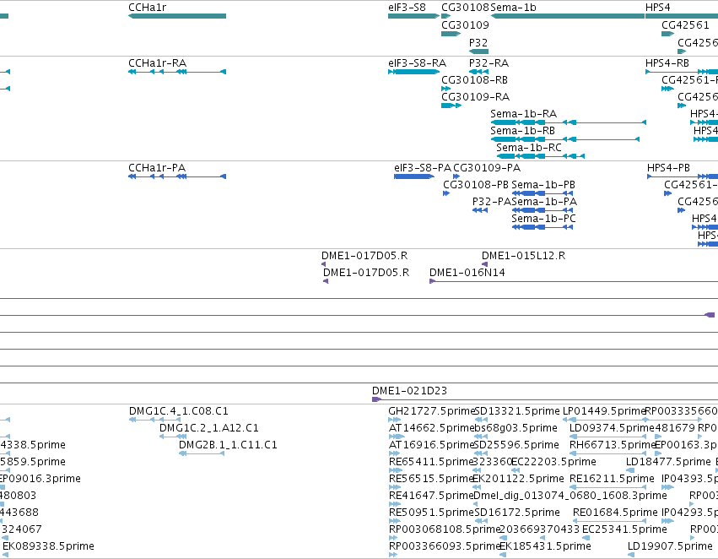This screenshot has height=559, width=718.
Task: Open transcript Sema-1b-RB
Action: [x=564, y=139]
